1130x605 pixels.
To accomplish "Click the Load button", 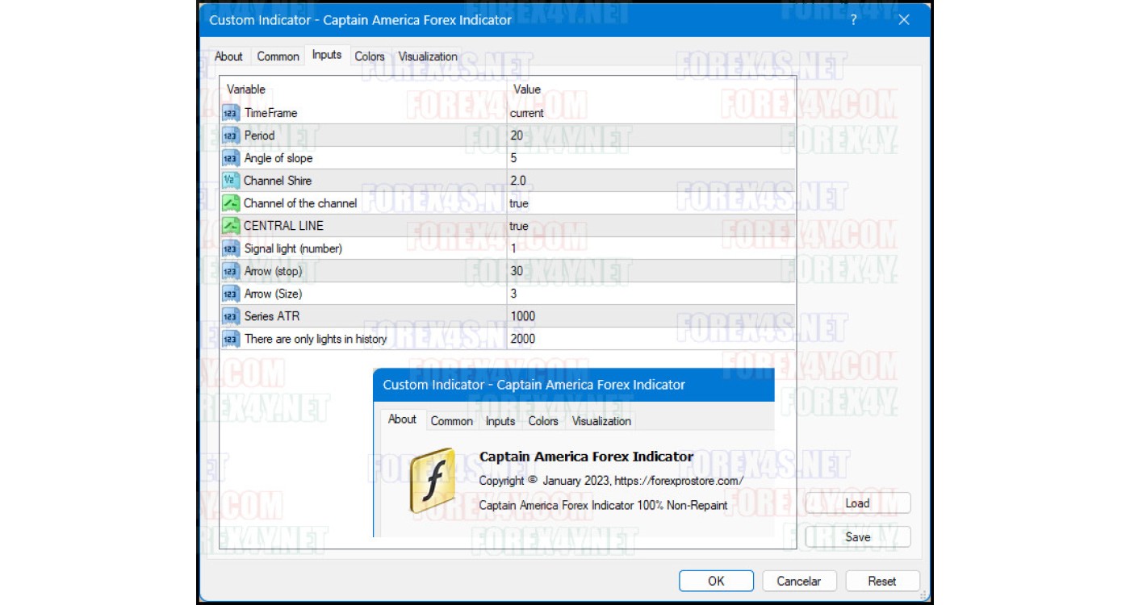I will point(857,503).
